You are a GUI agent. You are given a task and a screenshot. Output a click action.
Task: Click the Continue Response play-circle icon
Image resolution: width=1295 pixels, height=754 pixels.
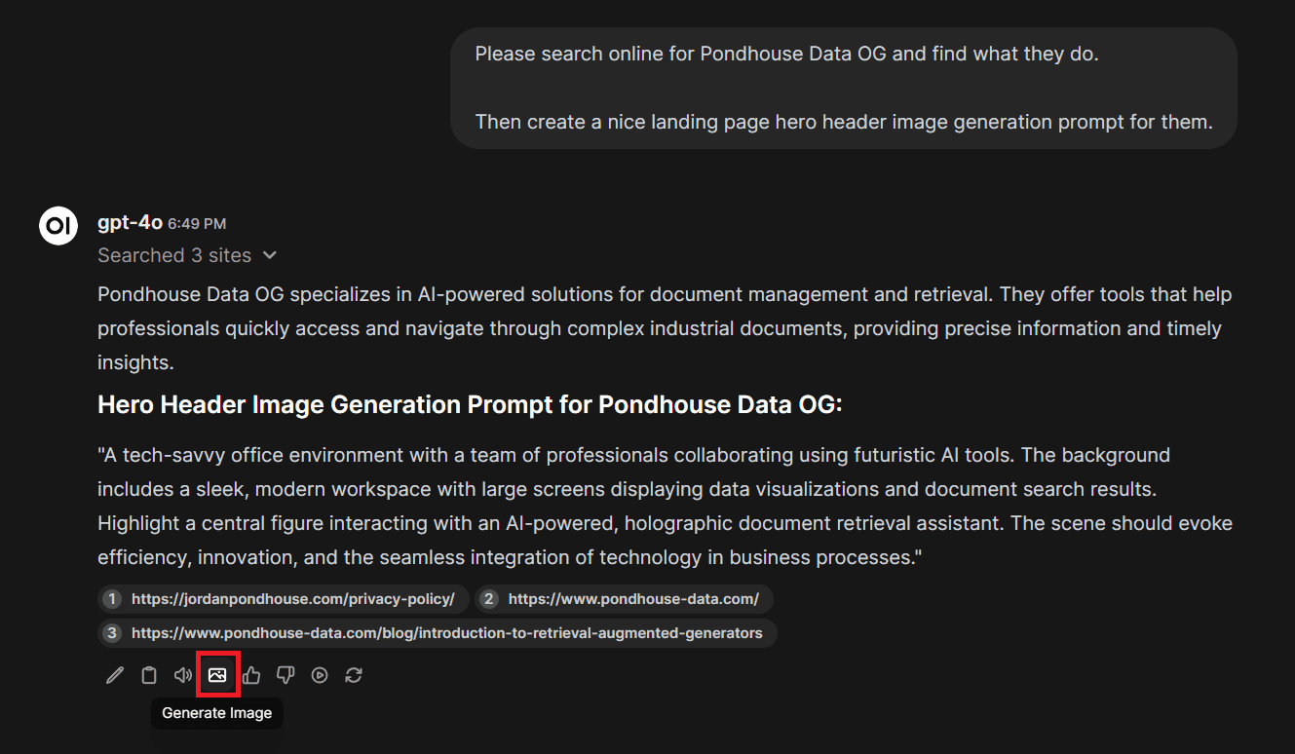click(320, 675)
